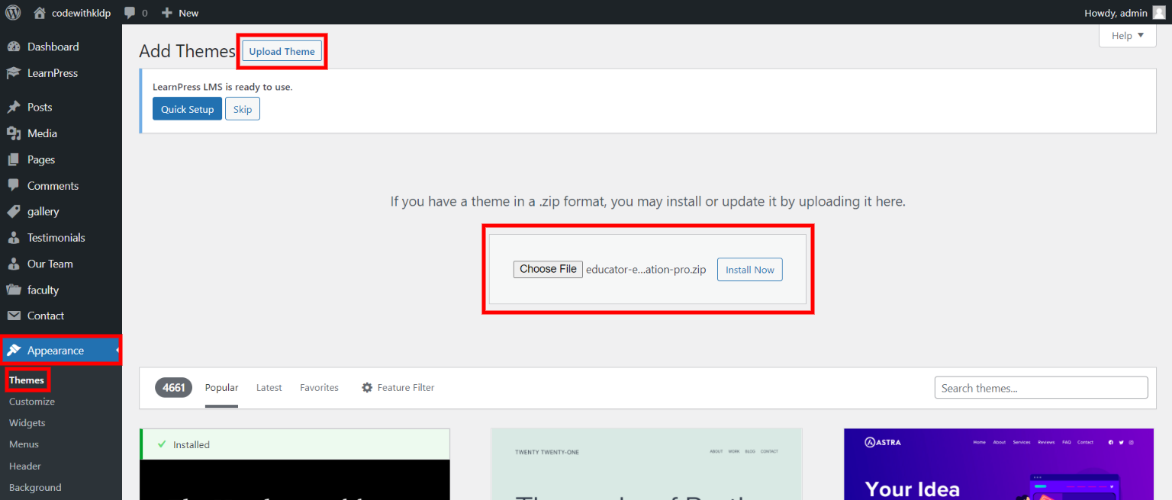Click the Choose File button
1172x500 pixels.
point(548,269)
